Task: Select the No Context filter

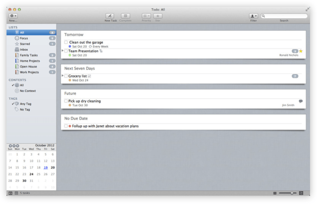Action: [27, 91]
